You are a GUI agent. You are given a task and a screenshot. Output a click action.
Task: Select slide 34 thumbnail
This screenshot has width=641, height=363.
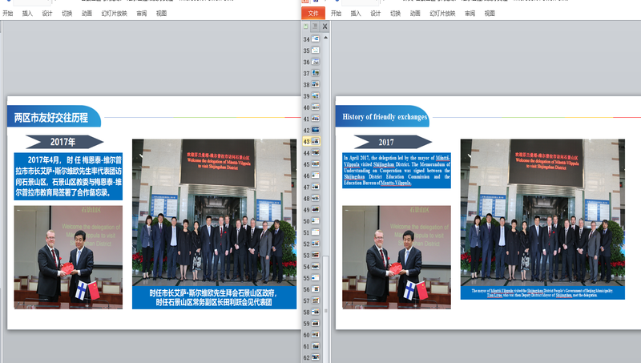click(x=315, y=38)
